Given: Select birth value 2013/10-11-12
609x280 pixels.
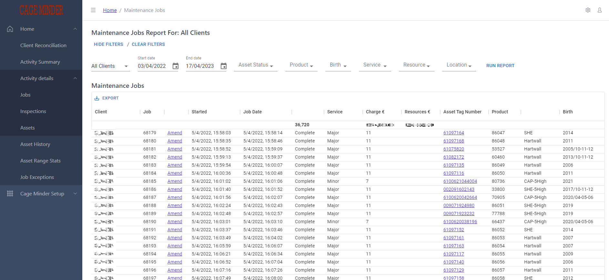Looking at the screenshot, I should tap(578, 157).
